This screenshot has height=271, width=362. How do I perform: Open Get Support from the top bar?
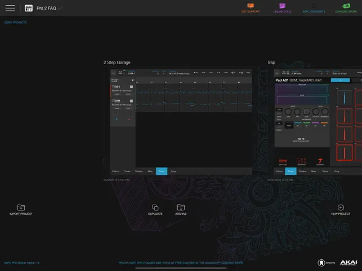(251, 8)
